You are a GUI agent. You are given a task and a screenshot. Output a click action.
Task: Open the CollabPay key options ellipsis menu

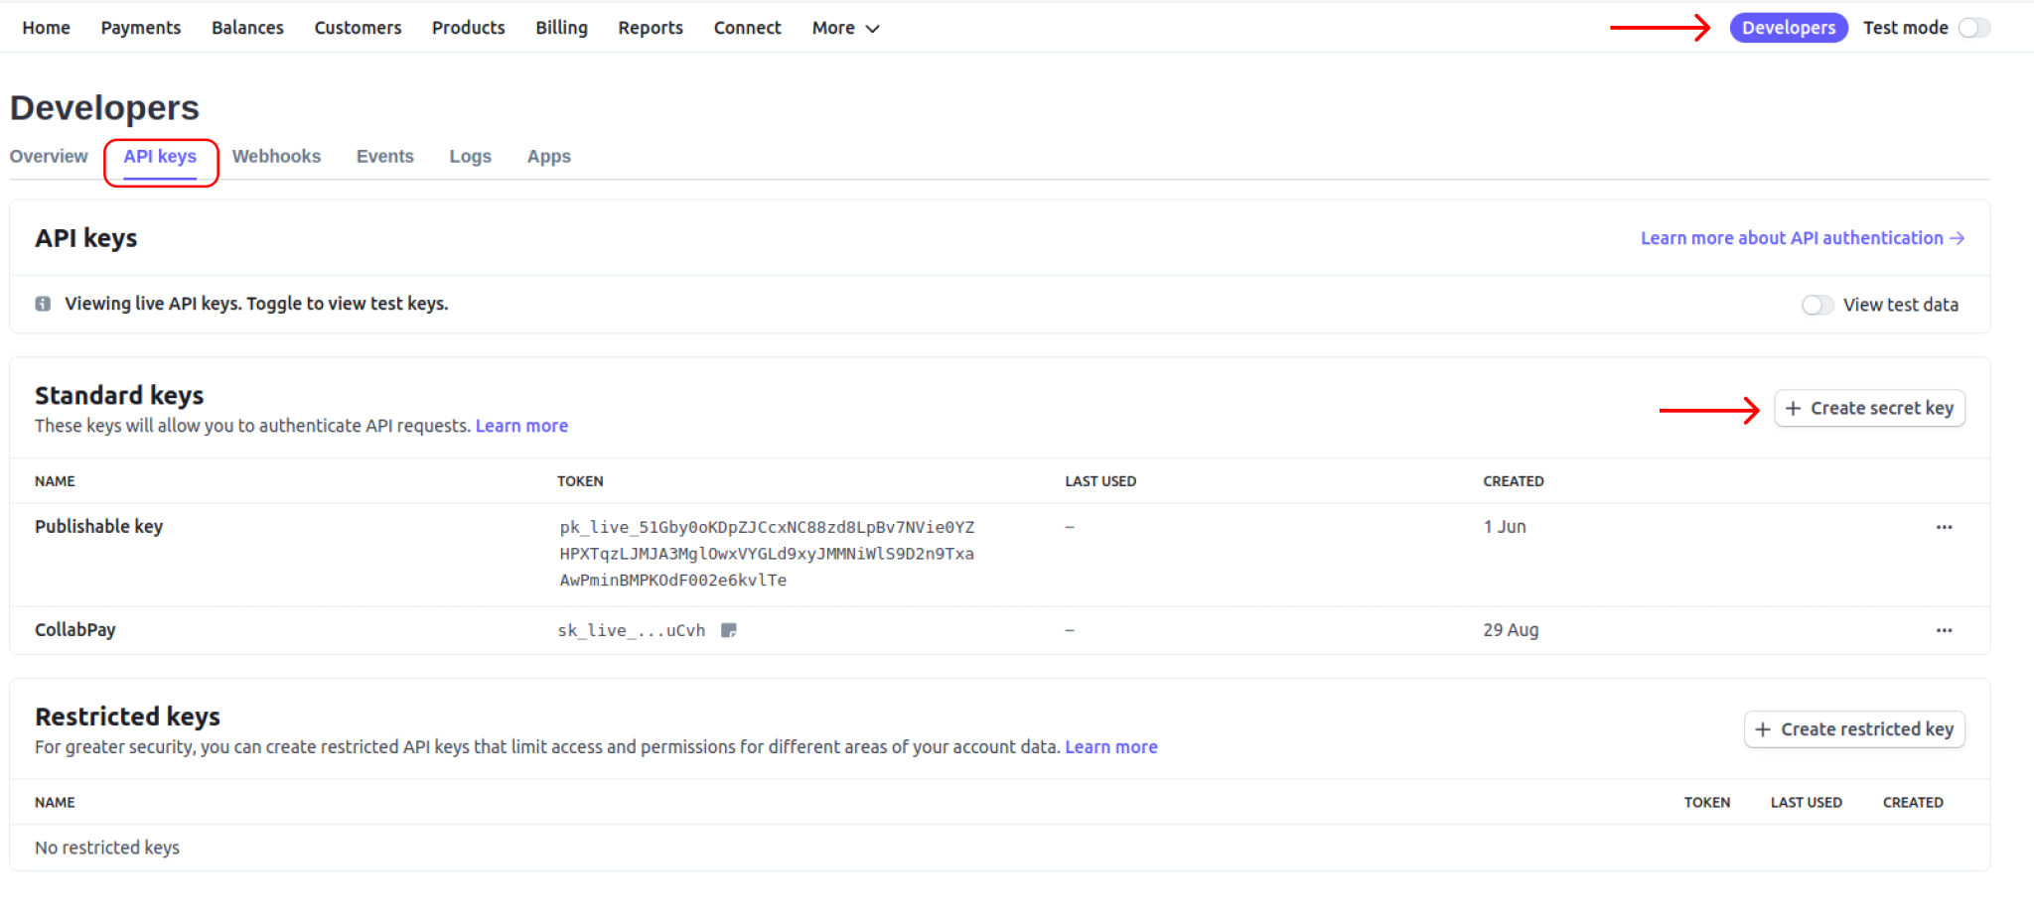point(1944,630)
